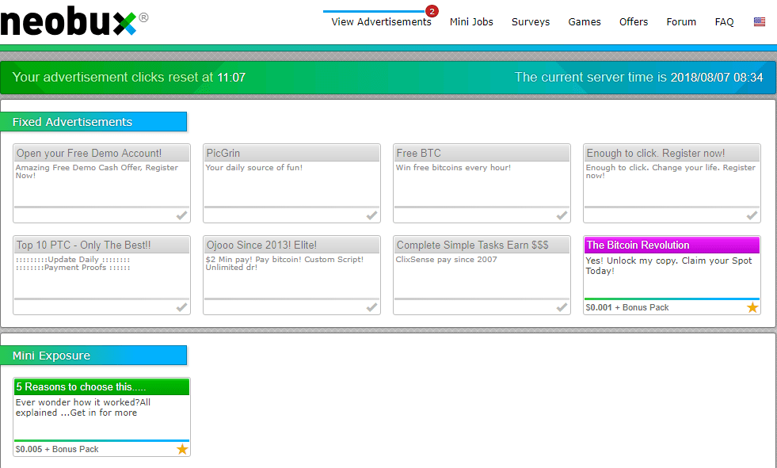Open 'Top 10 PTC - Only The Best!!' title

(x=84, y=245)
